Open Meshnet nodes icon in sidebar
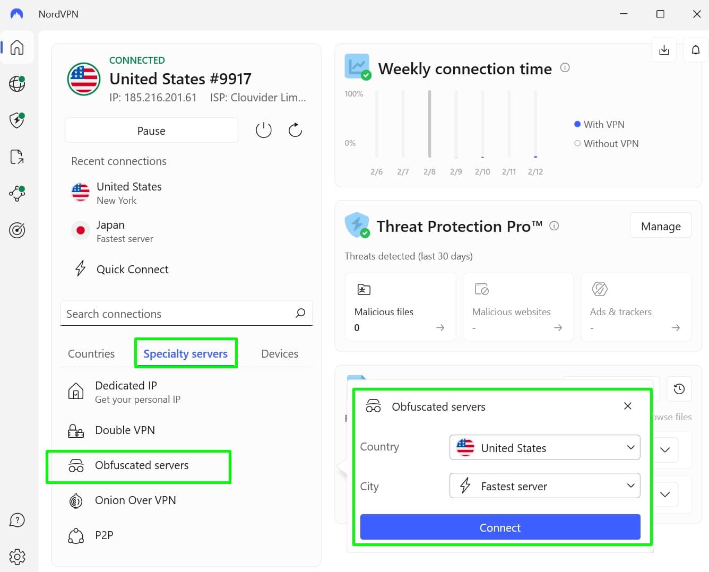The image size is (709, 572). click(x=17, y=193)
